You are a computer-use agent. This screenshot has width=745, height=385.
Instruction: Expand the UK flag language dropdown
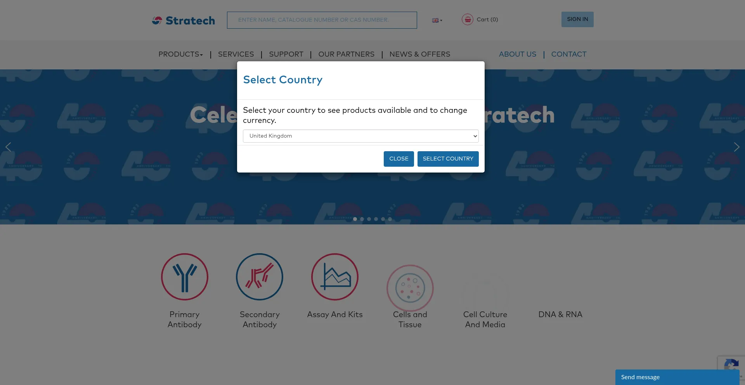pos(437,20)
